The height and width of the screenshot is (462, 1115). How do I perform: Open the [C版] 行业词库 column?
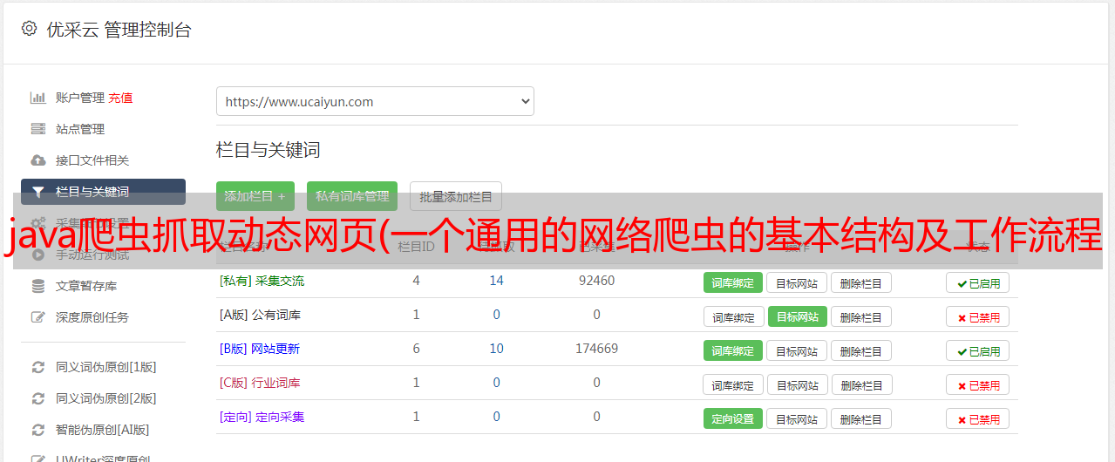(x=260, y=383)
